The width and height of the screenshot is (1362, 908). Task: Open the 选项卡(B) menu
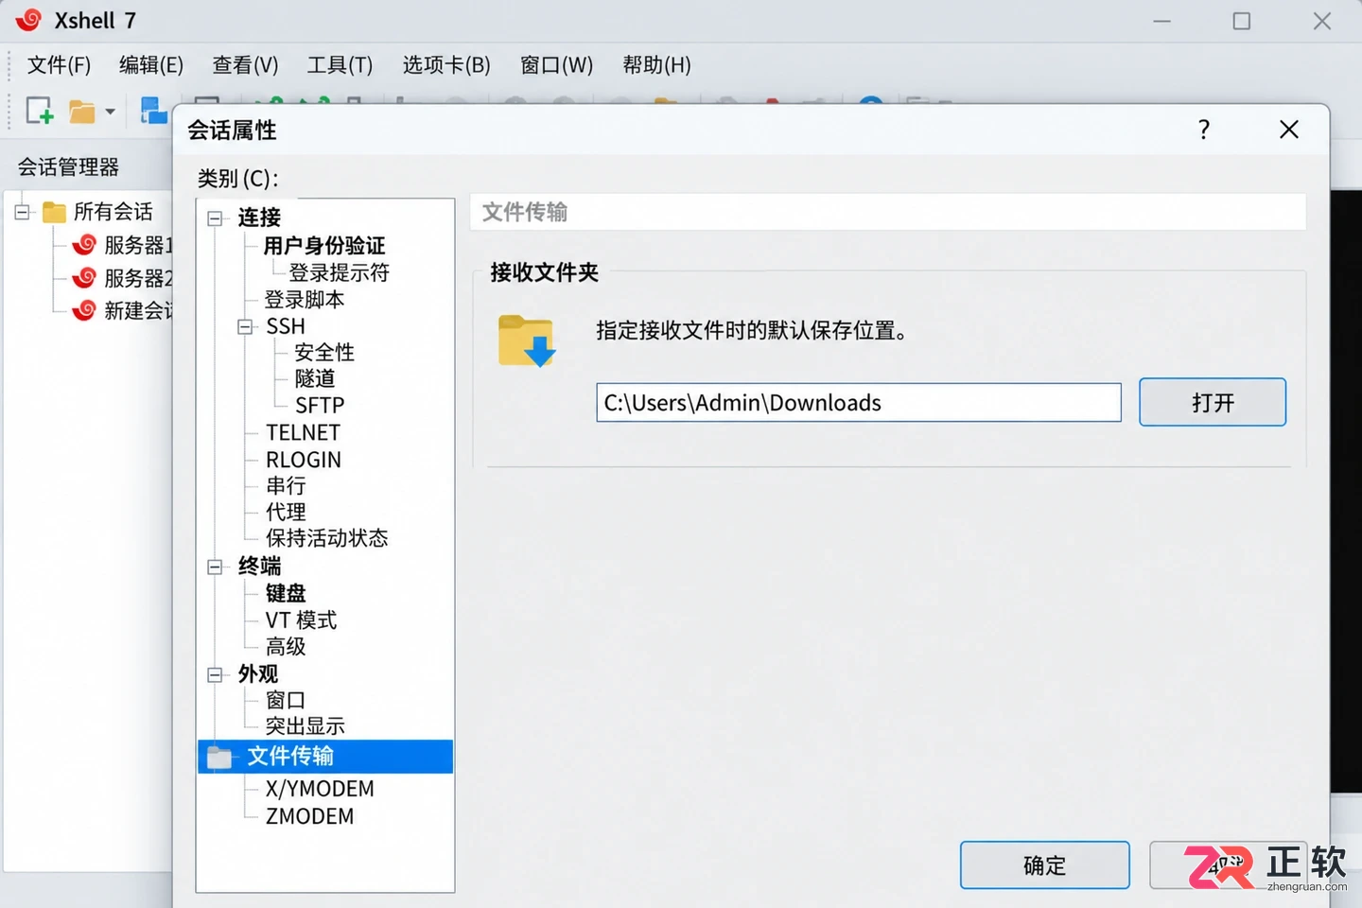point(446,65)
